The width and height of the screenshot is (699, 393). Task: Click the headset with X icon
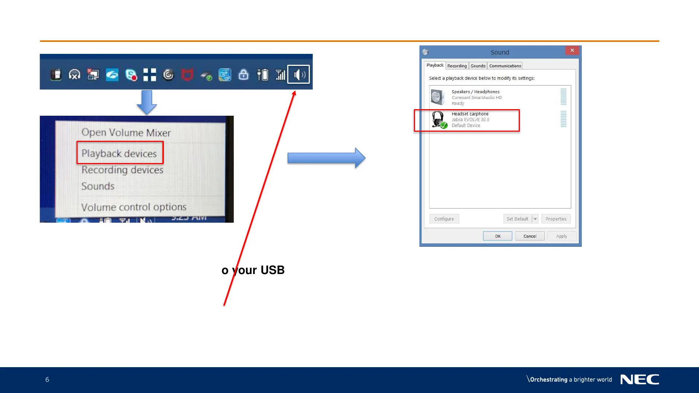tap(75, 75)
